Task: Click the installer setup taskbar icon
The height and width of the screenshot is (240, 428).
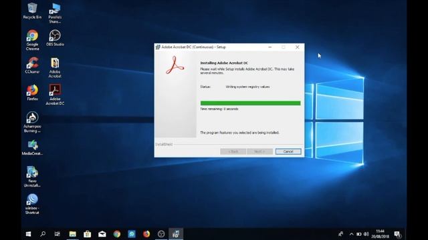Action: tap(176, 234)
